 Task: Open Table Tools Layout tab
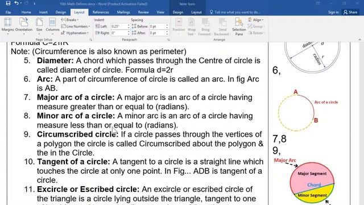click(196, 12)
